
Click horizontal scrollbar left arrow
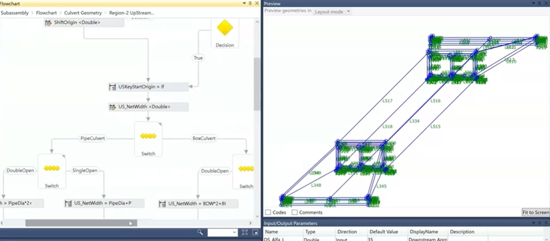point(3,223)
